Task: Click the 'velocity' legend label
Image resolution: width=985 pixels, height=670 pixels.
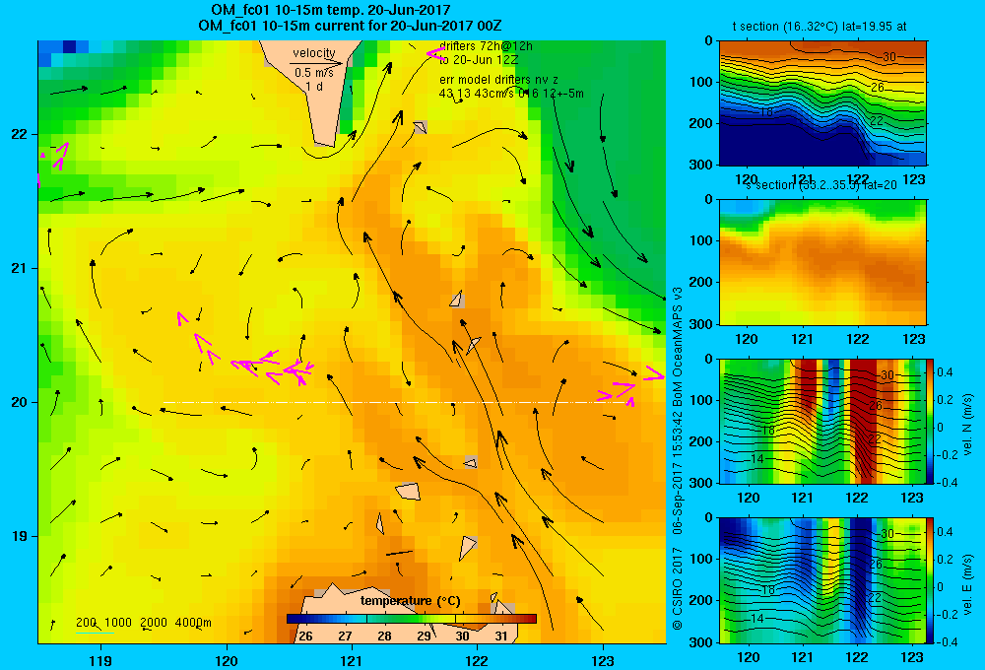Action: 314,53
